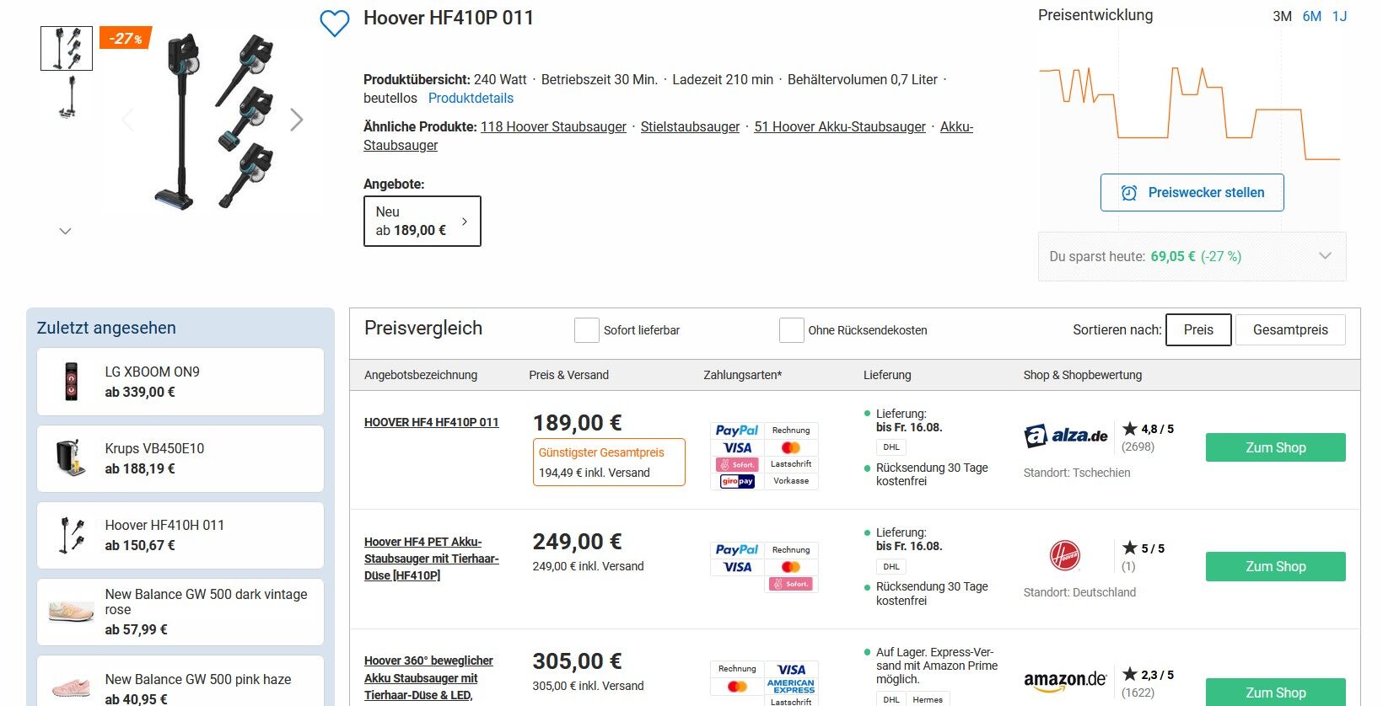Viewport: 1383px width, 706px height.
Task: Select the second product thumbnail image
Action: click(x=67, y=97)
